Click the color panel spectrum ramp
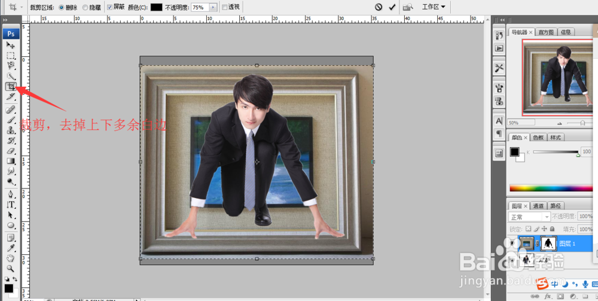Image resolution: width=598 pixels, height=301 pixels. pos(551,188)
